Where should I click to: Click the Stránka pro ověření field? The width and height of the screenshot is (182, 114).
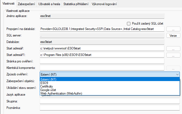pos(102,61)
